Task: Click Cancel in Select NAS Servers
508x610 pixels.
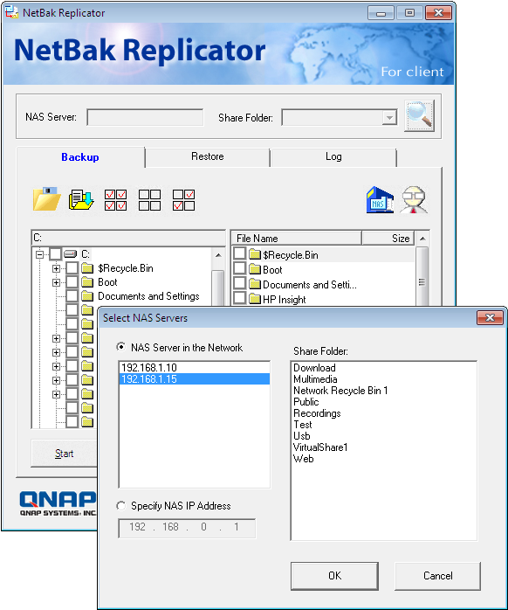Action: click(x=437, y=576)
